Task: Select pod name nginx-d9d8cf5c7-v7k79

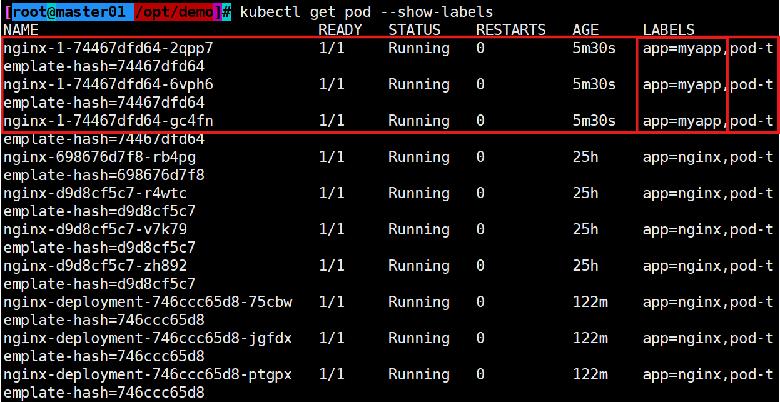Action: point(95,229)
